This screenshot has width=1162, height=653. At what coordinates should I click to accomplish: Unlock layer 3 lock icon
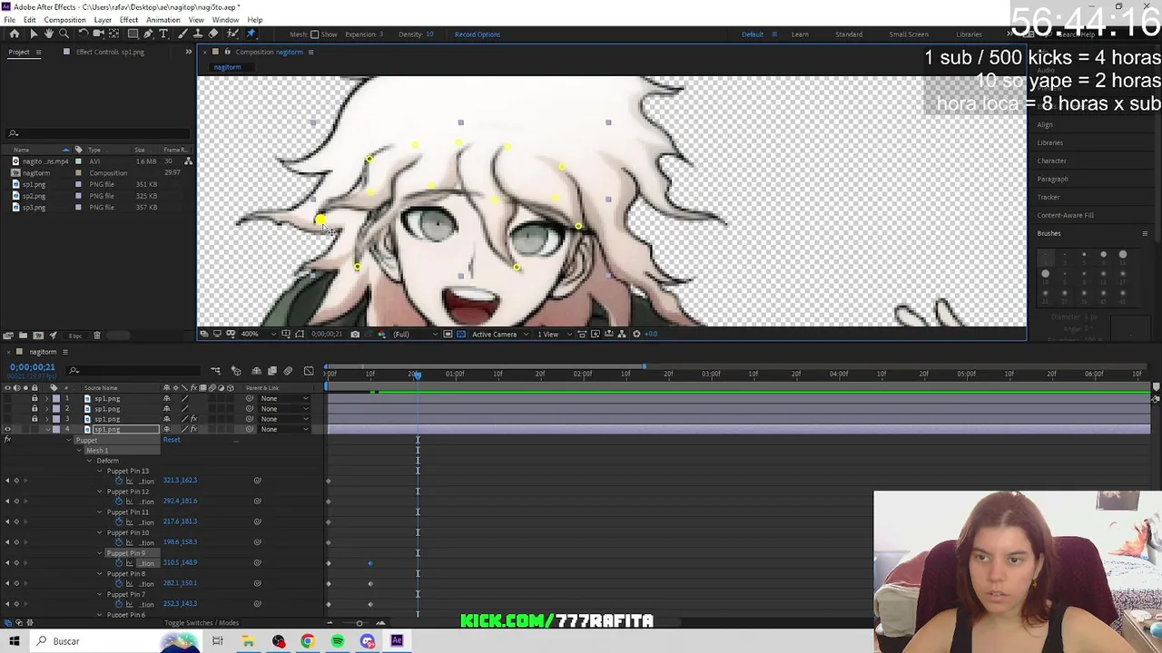[x=34, y=419]
